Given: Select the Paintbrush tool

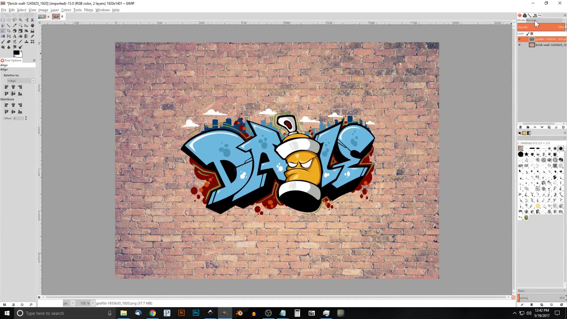Looking at the screenshot, I should coord(3,42).
